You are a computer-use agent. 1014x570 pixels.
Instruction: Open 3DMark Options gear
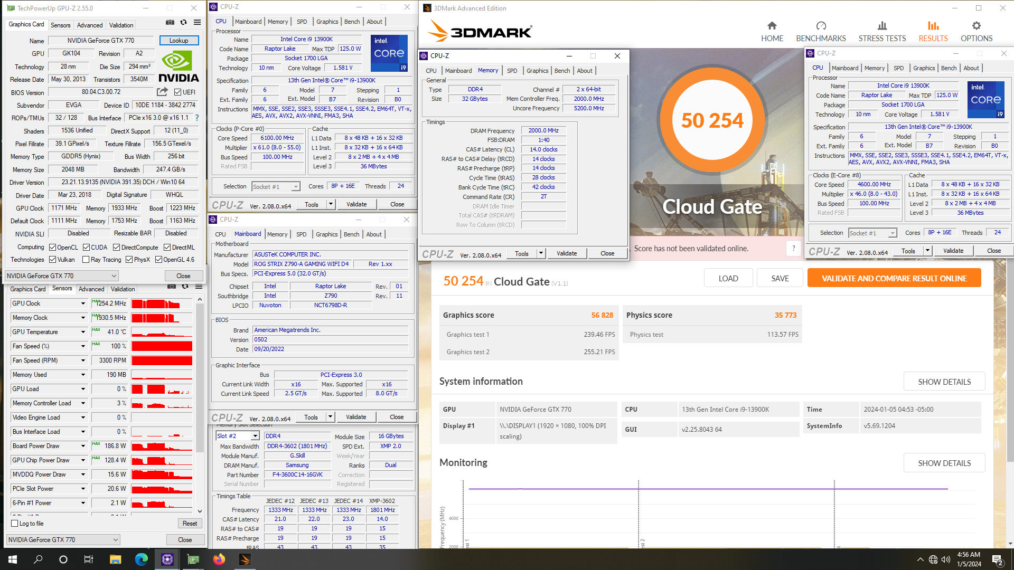point(977,32)
